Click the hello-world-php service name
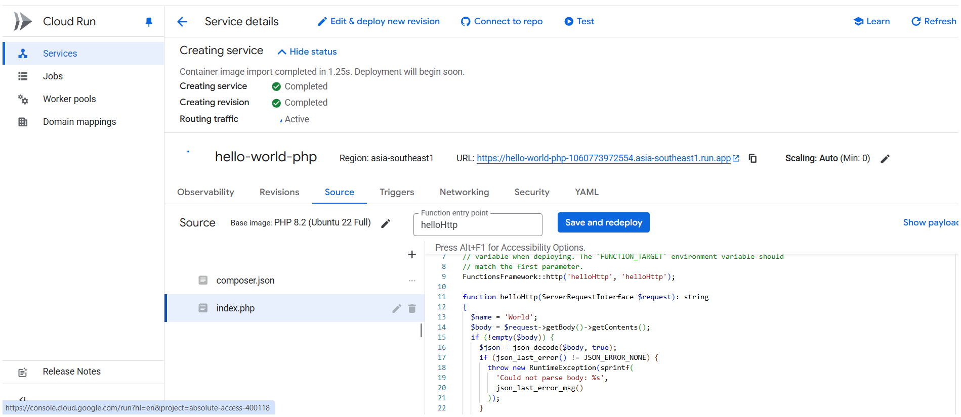 click(266, 157)
